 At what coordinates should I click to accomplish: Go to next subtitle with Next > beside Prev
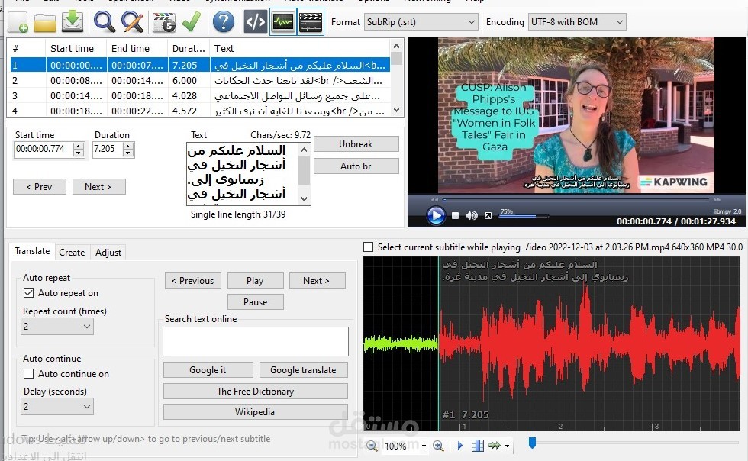[x=98, y=186]
